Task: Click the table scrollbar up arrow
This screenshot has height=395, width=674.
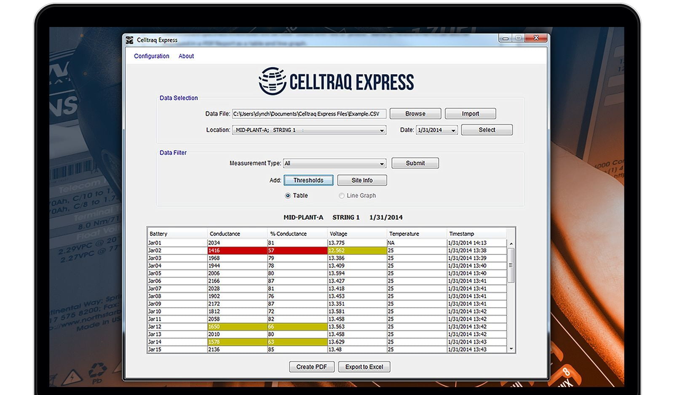Action: click(x=511, y=243)
